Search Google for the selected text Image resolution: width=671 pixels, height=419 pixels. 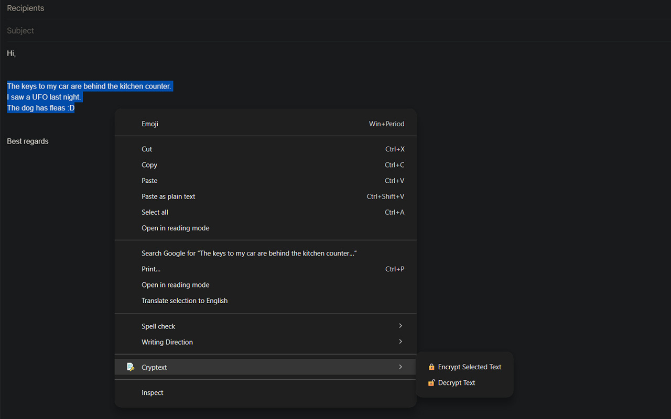pyautogui.click(x=265, y=253)
